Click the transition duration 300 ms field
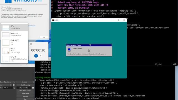This screenshot has height=100, width=178. [x=8, y=88]
